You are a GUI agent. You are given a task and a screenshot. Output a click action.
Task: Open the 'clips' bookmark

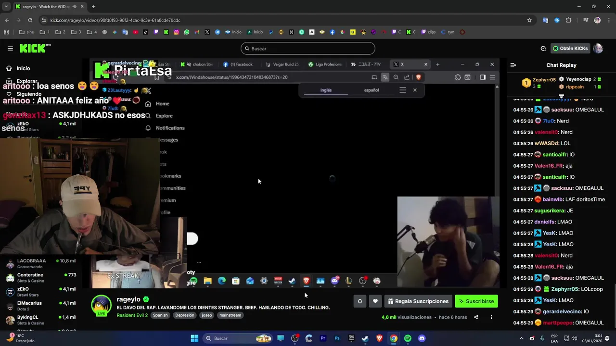tap(428, 32)
